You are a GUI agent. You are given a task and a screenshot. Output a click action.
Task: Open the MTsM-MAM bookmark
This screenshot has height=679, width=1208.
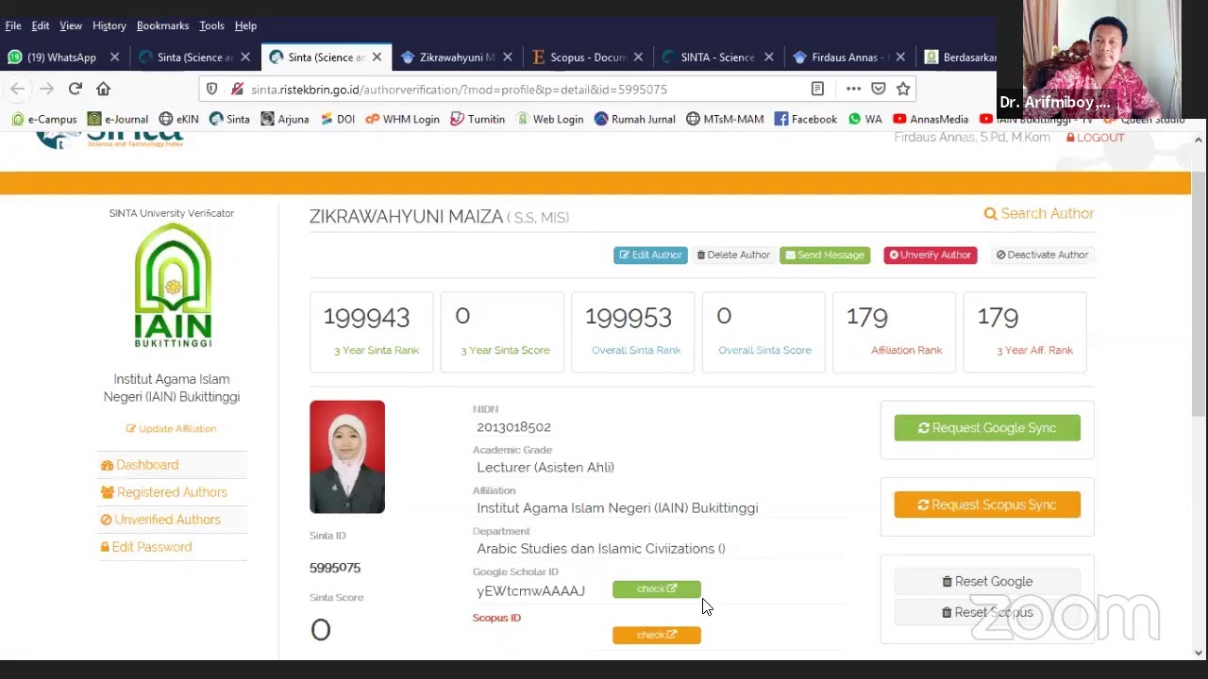click(725, 119)
